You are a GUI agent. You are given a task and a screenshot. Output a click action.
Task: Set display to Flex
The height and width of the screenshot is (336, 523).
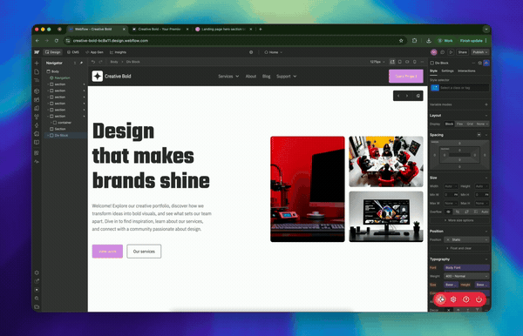pyautogui.click(x=459, y=124)
